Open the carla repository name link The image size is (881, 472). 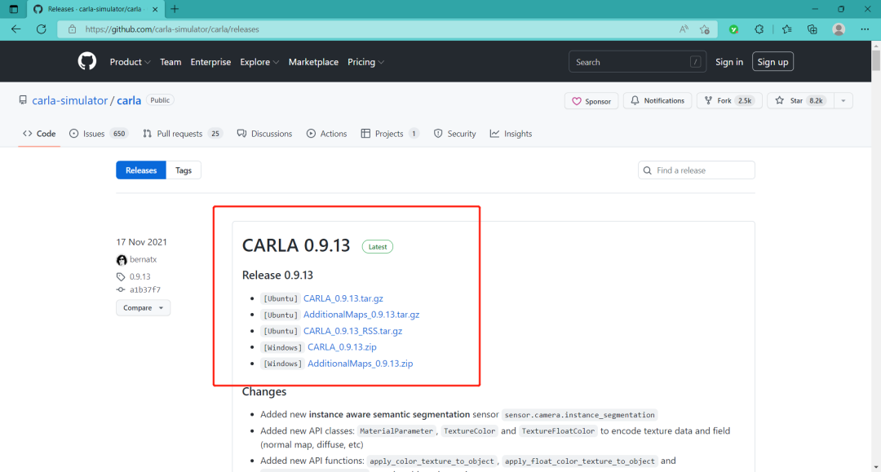click(x=129, y=100)
